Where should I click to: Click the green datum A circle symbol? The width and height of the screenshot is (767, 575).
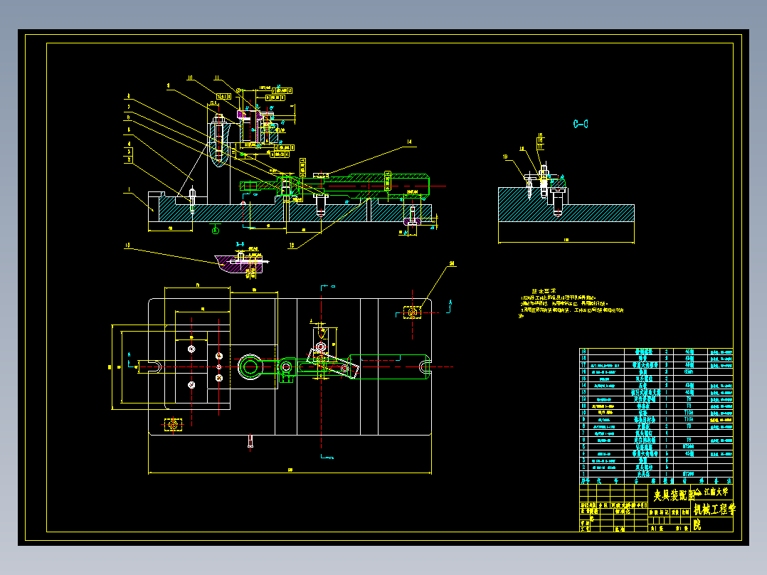tap(215, 230)
